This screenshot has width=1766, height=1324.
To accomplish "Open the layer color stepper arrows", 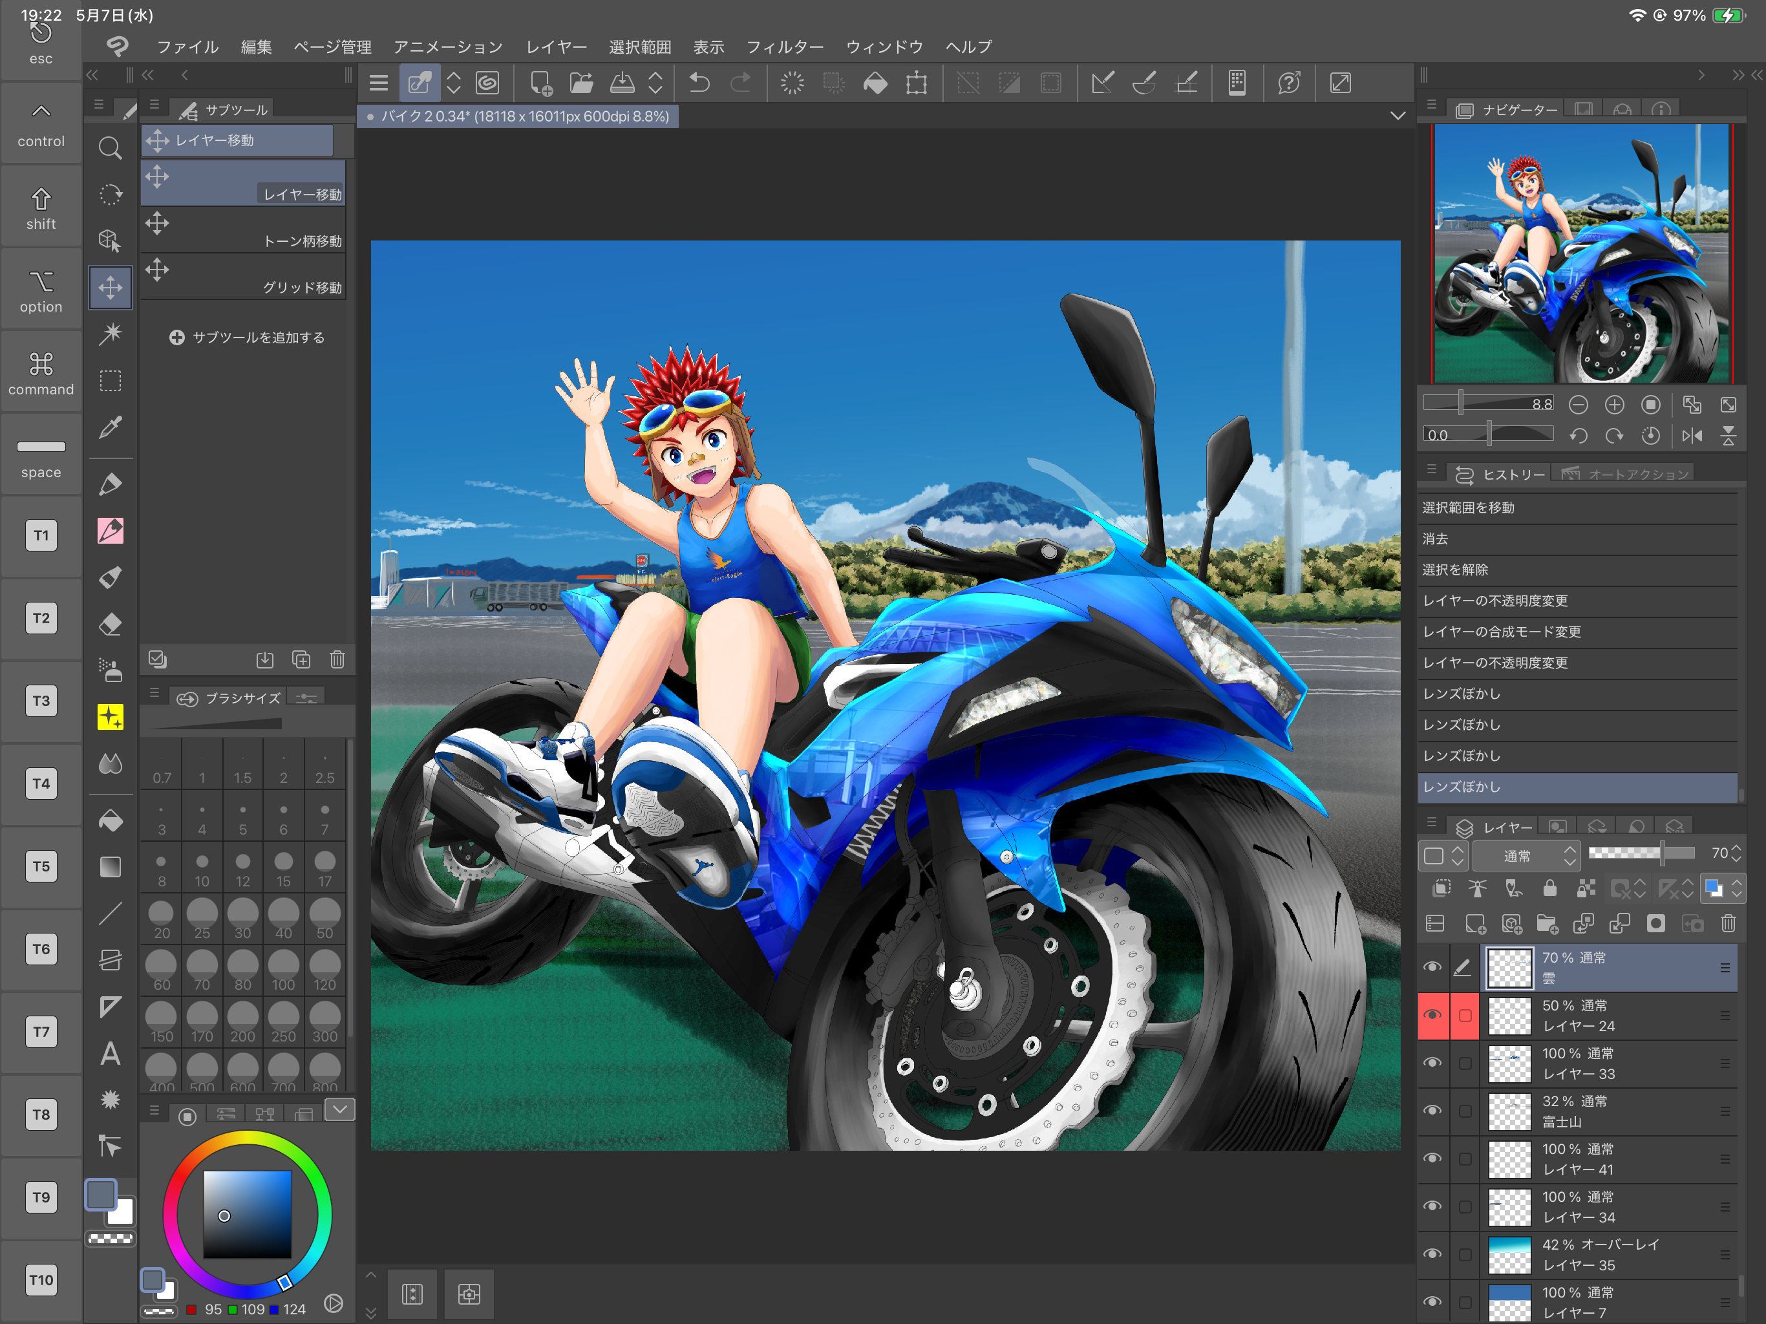I will coord(1736,888).
